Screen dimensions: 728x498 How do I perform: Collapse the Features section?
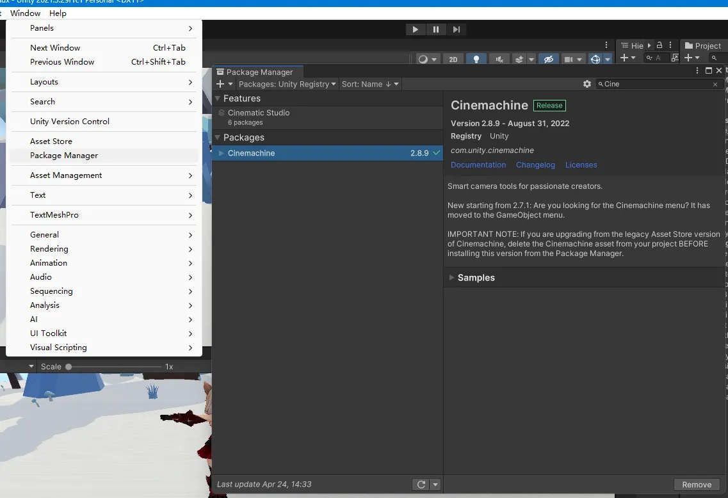point(217,99)
